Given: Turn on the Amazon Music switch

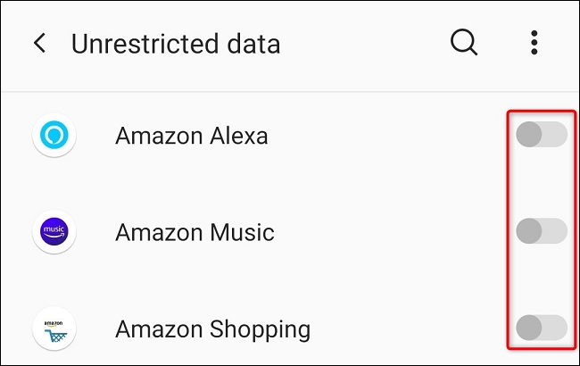Looking at the screenshot, I should coord(541,231).
